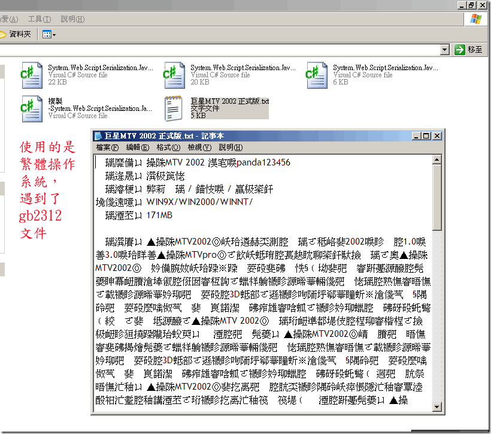The image size is (491, 434).
Task: Open the views dropdown in Explorer toolbar
Action: 49,35
